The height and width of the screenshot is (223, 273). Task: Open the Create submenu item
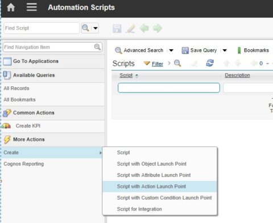tap(52, 153)
